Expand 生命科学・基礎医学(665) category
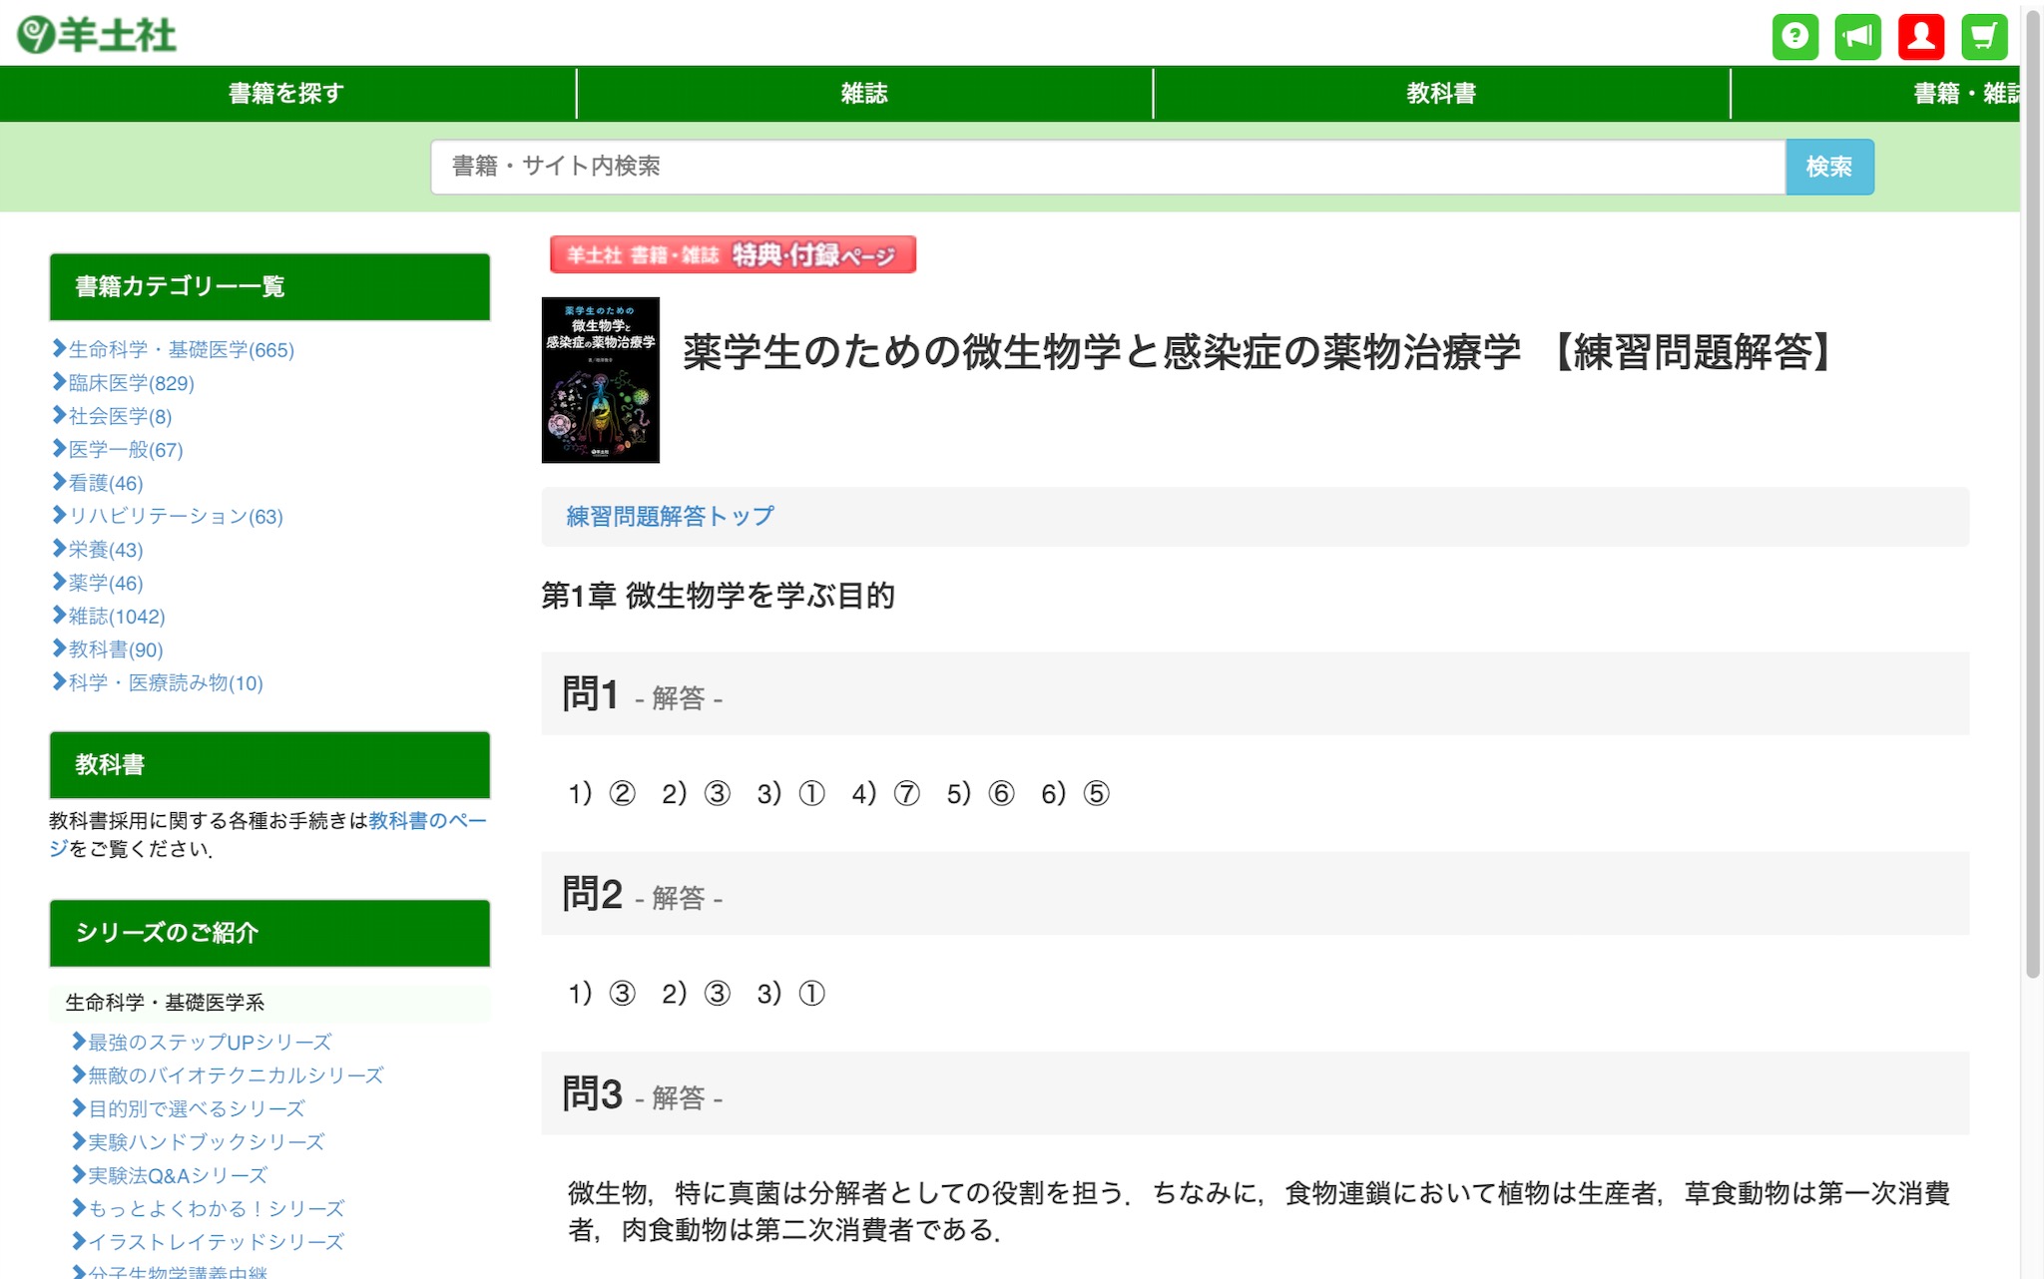This screenshot has height=1279, width=2044. click(x=181, y=350)
